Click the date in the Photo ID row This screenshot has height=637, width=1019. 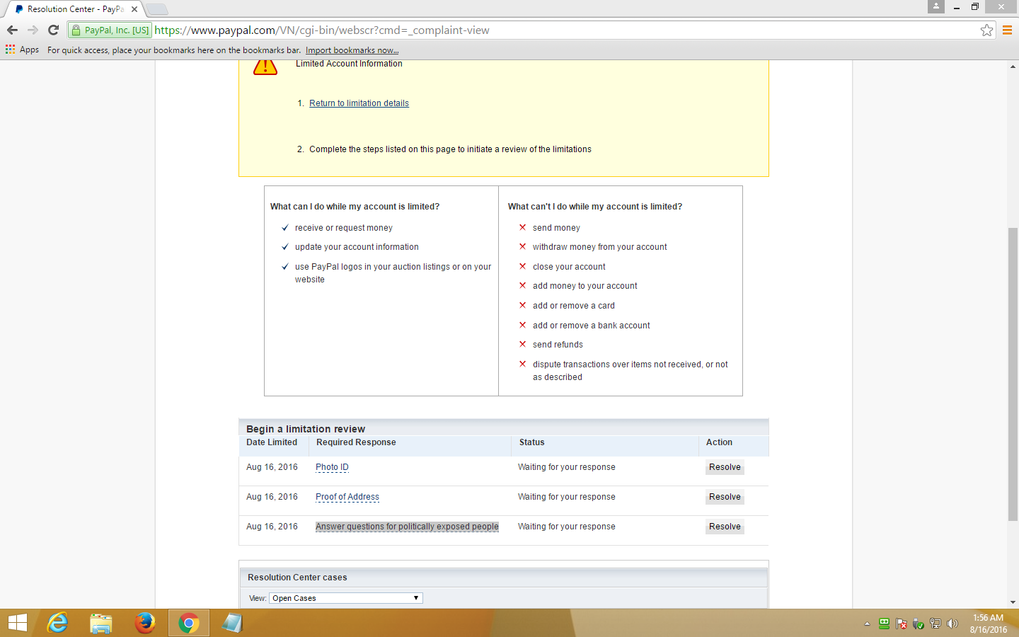(272, 467)
